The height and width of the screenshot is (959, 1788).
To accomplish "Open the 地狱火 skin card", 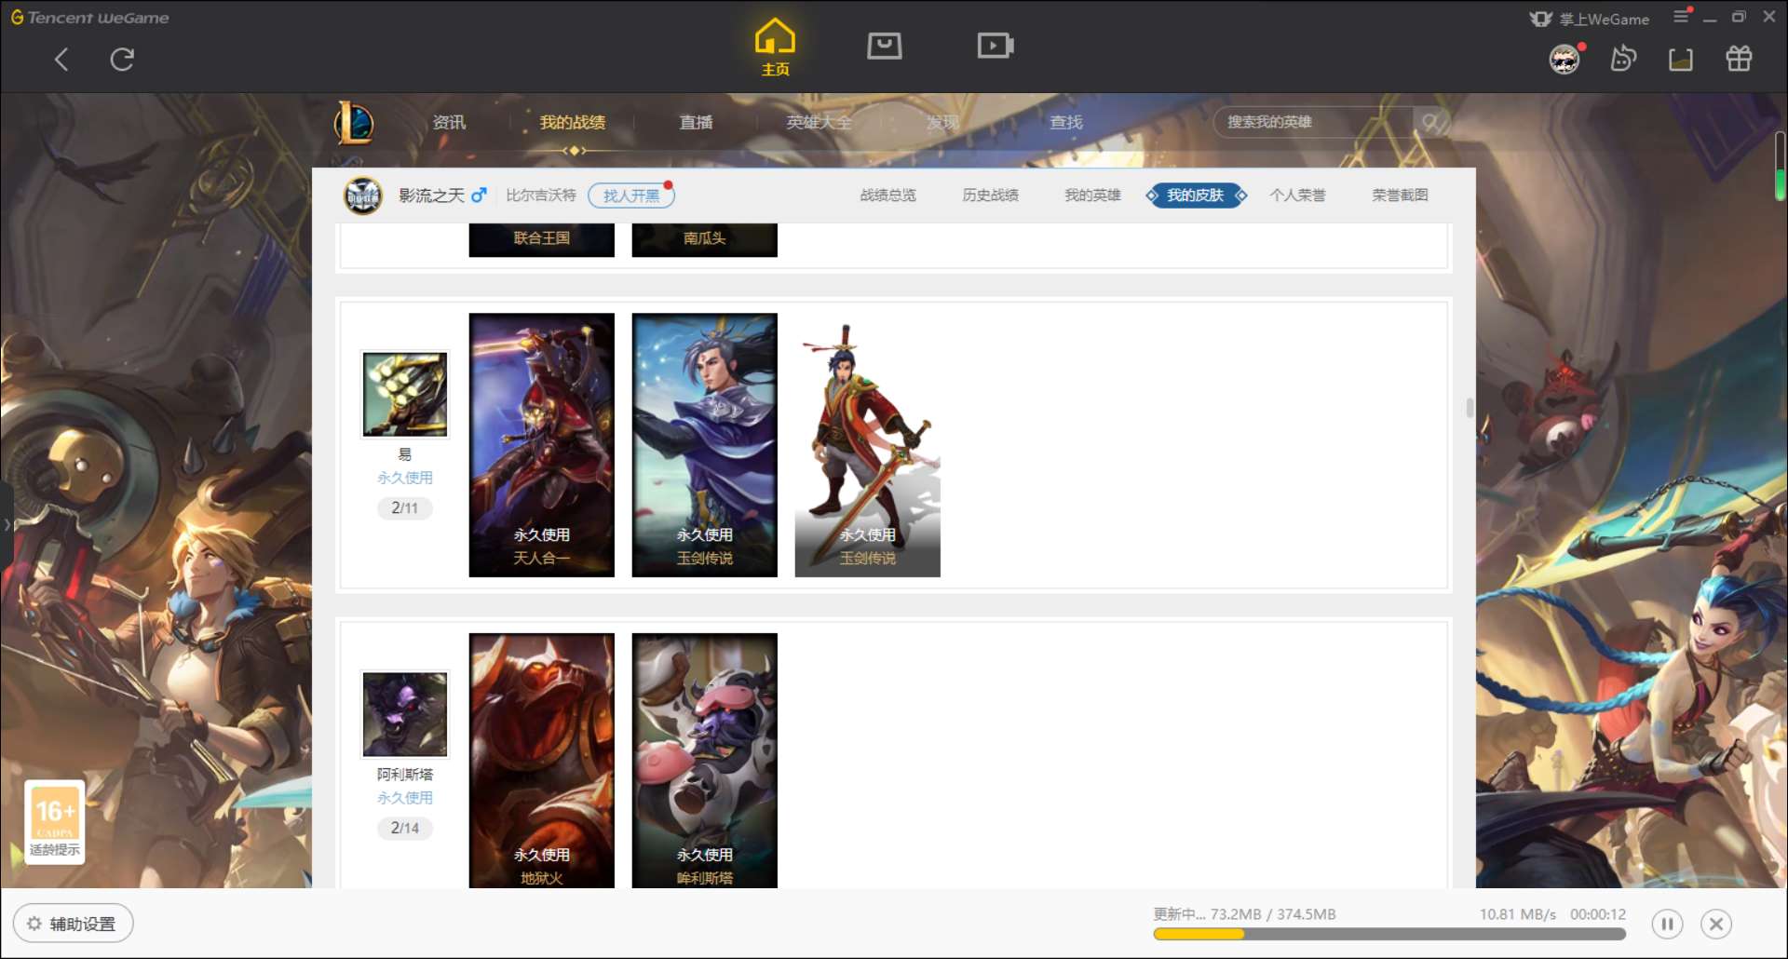I will pyautogui.click(x=542, y=761).
